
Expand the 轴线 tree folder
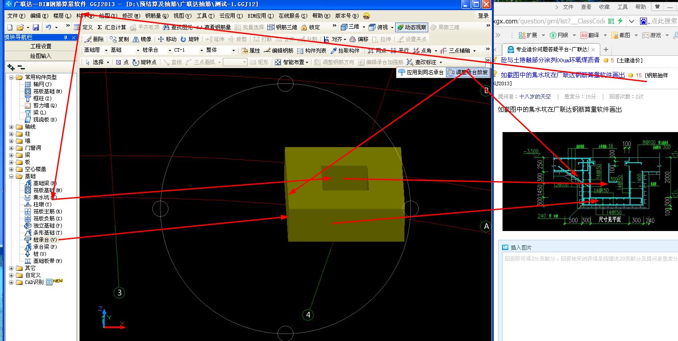[11, 127]
